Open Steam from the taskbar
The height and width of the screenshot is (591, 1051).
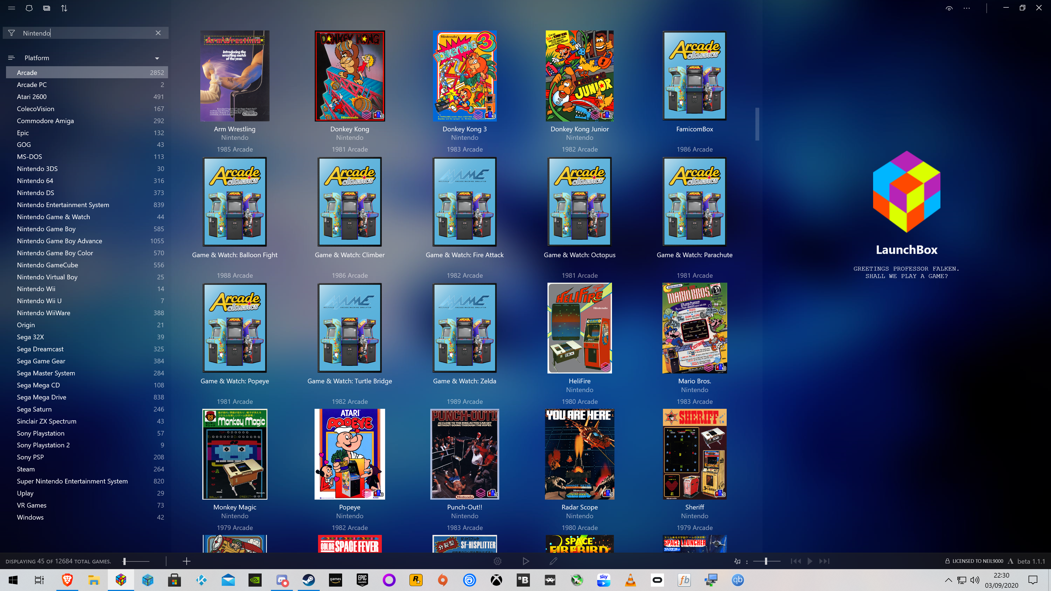click(308, 580)
